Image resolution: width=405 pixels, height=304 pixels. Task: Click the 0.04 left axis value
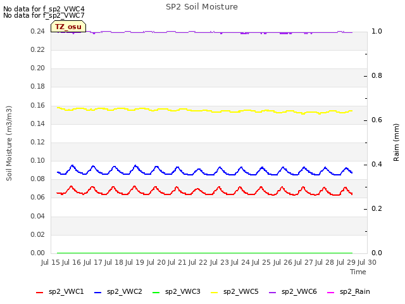pyautogui.click(x=38, y=216)
